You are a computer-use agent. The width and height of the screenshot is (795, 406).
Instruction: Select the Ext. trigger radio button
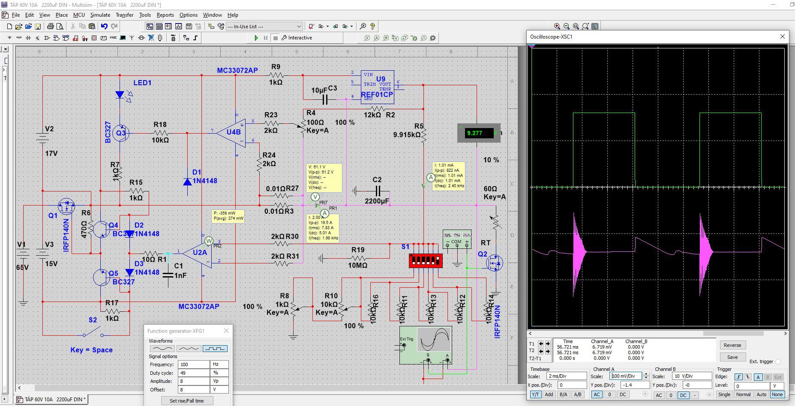[x=778, y=361]
